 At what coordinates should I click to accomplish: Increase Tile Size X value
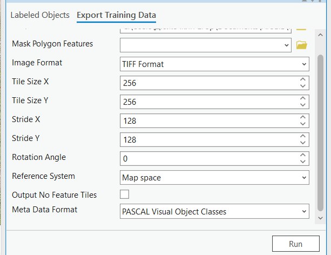tap(302, 79)
